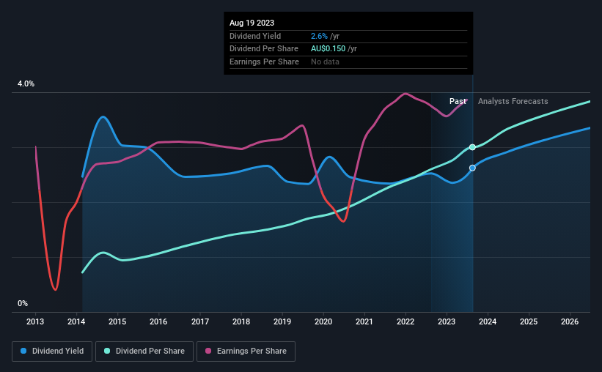Click the 2026 x-axis label
Screen dimensions: 602x372
[570, 321]
